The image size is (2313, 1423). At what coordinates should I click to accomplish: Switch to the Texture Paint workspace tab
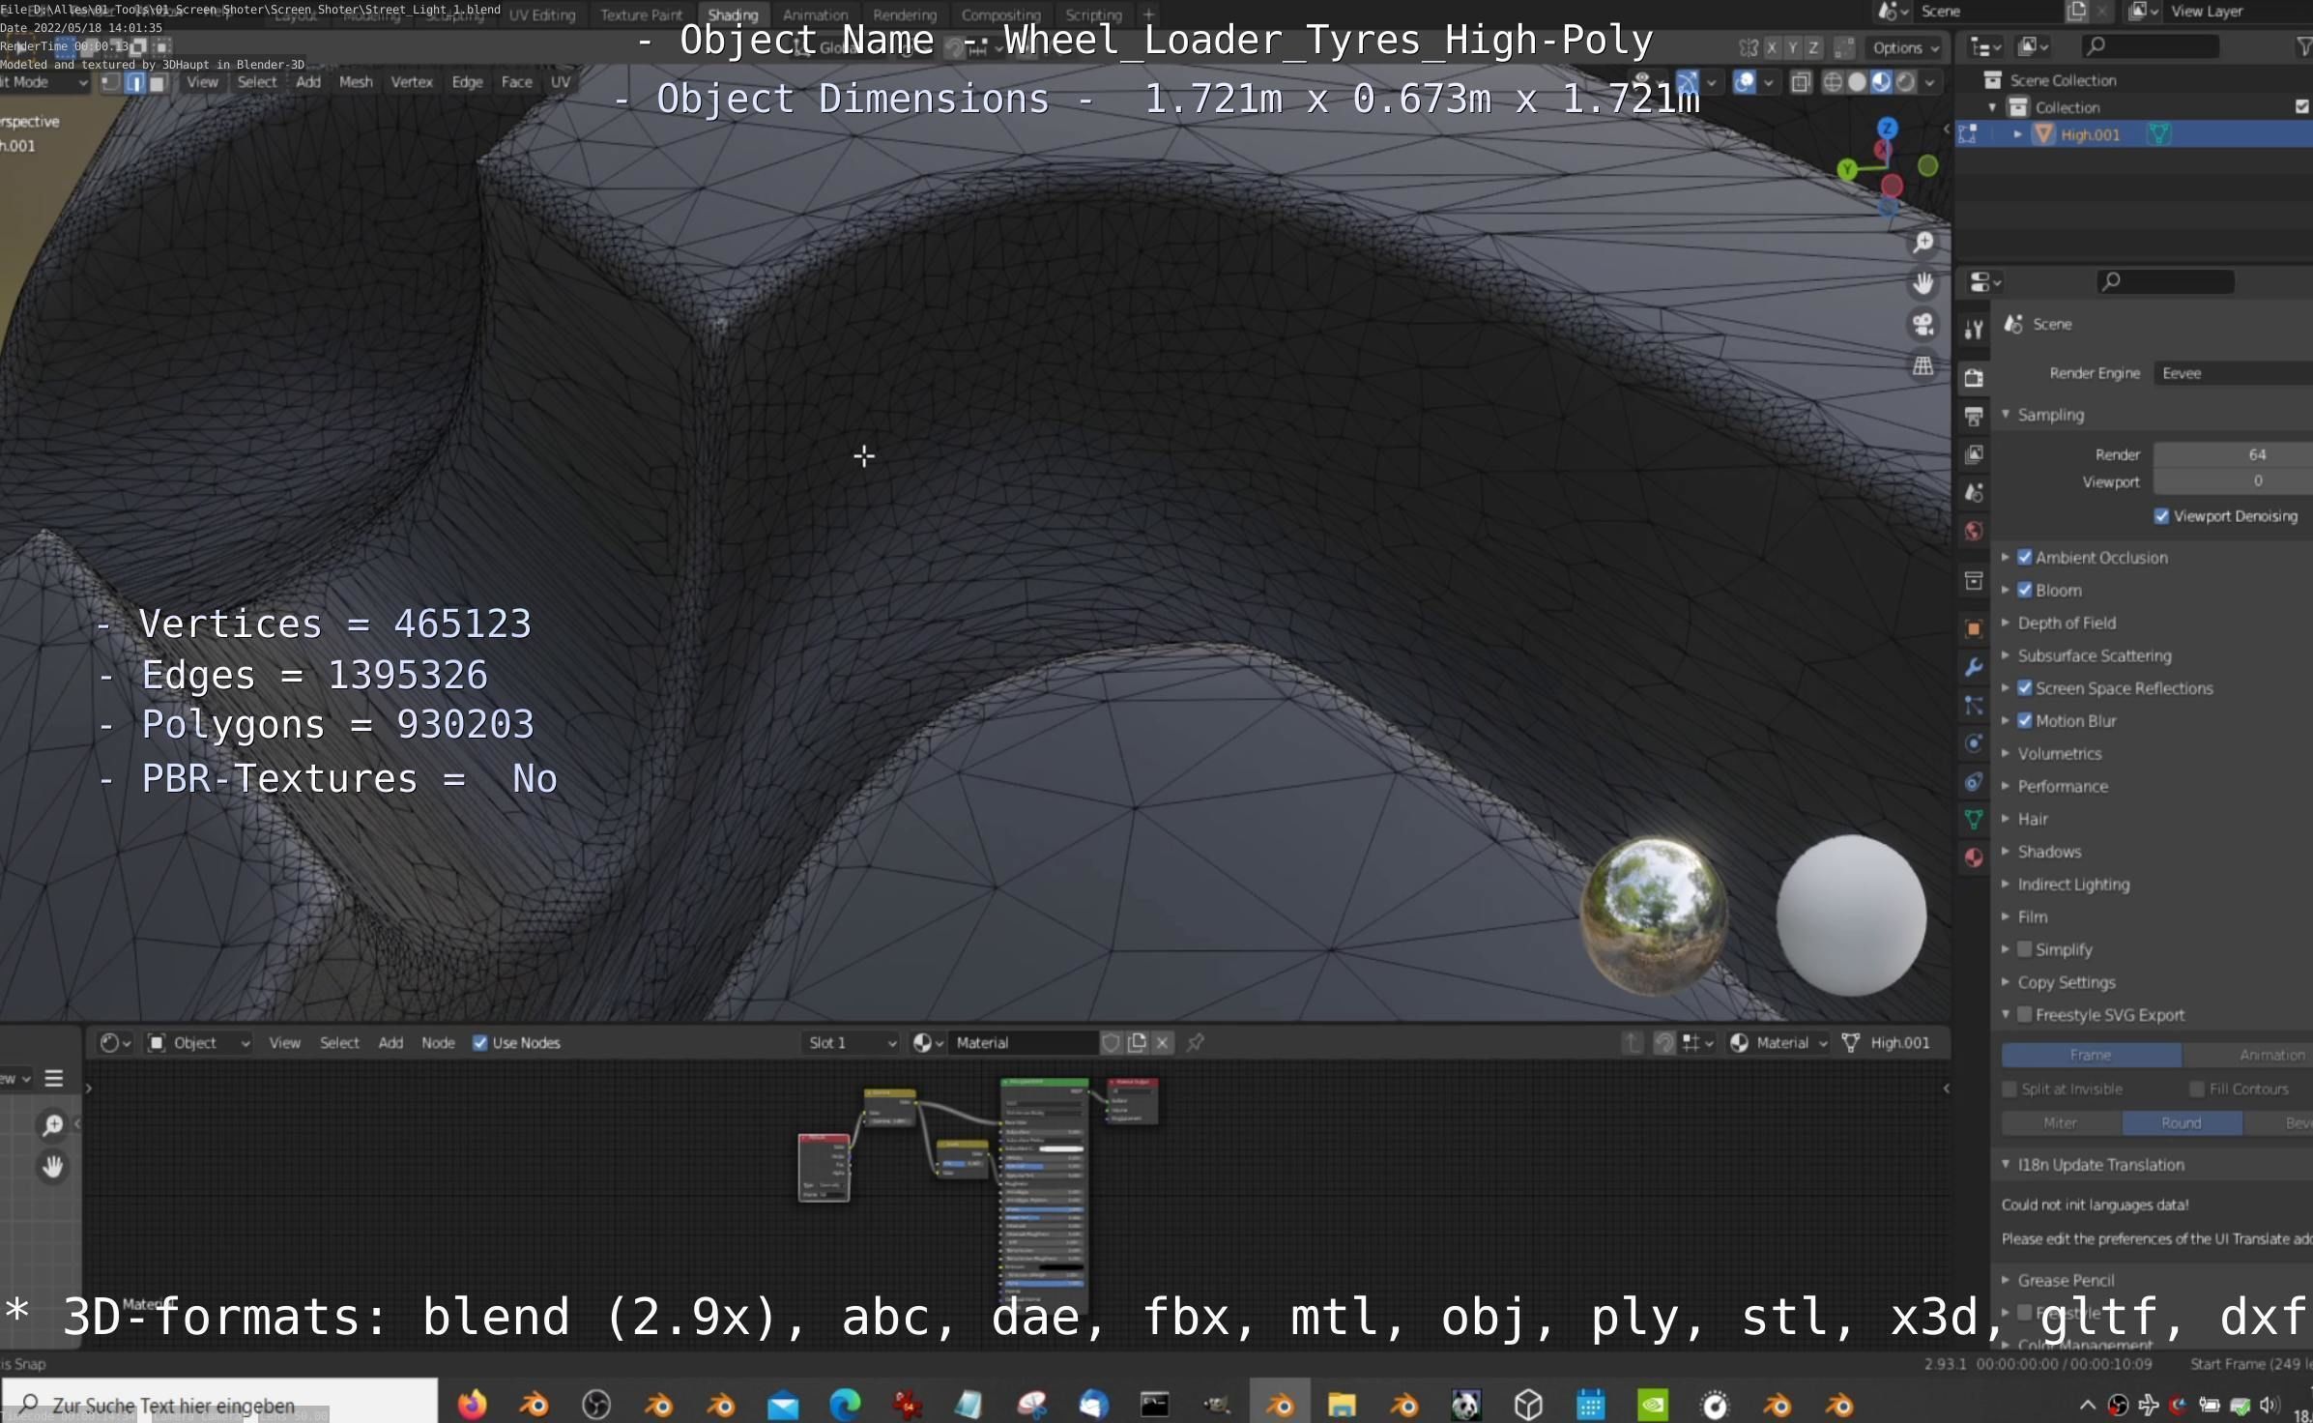(x=641, y=15)
